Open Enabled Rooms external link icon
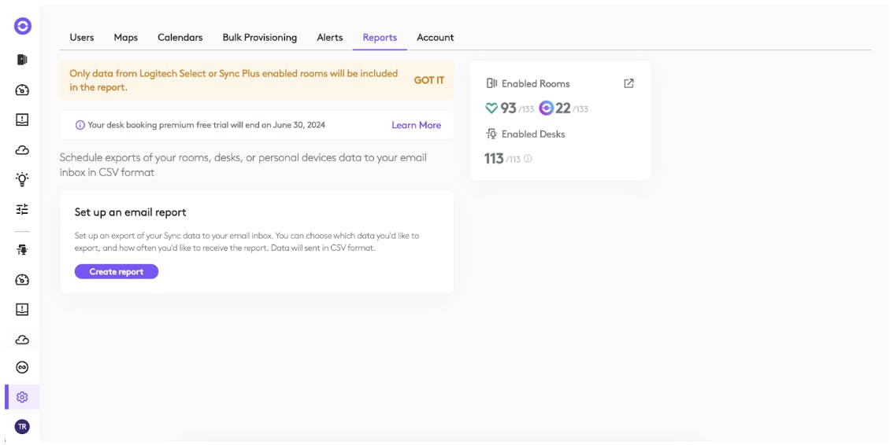 [629, 83]
